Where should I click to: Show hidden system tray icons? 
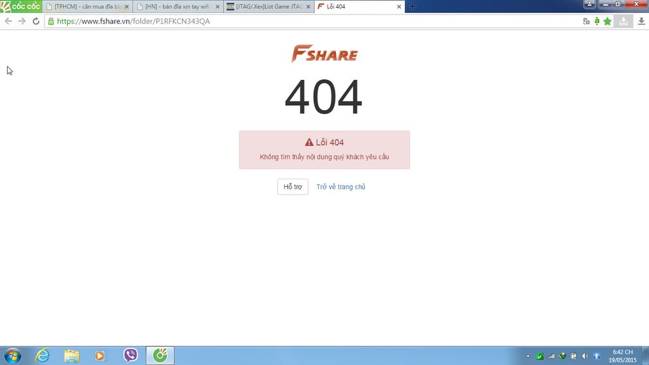528,356
